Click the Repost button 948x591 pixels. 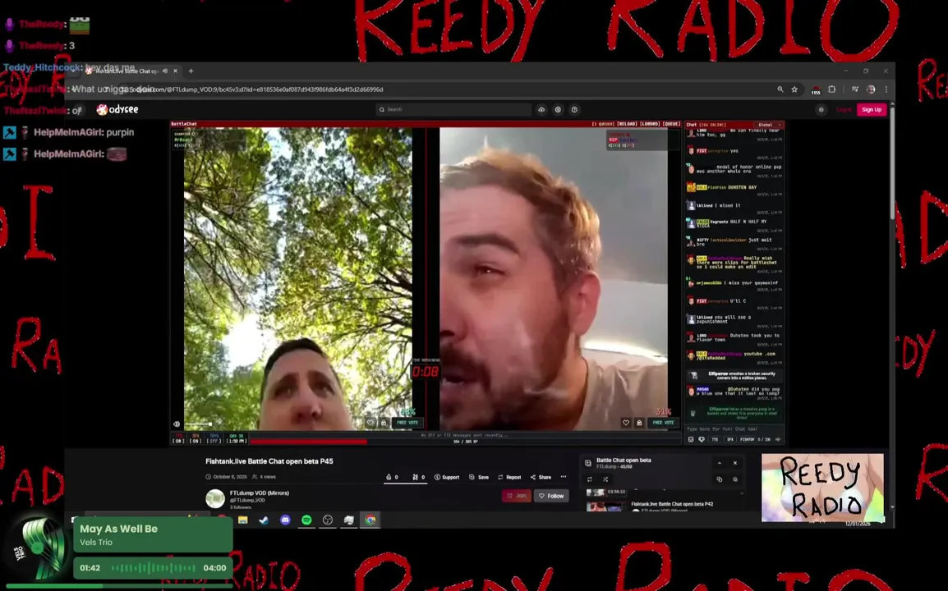509,477
